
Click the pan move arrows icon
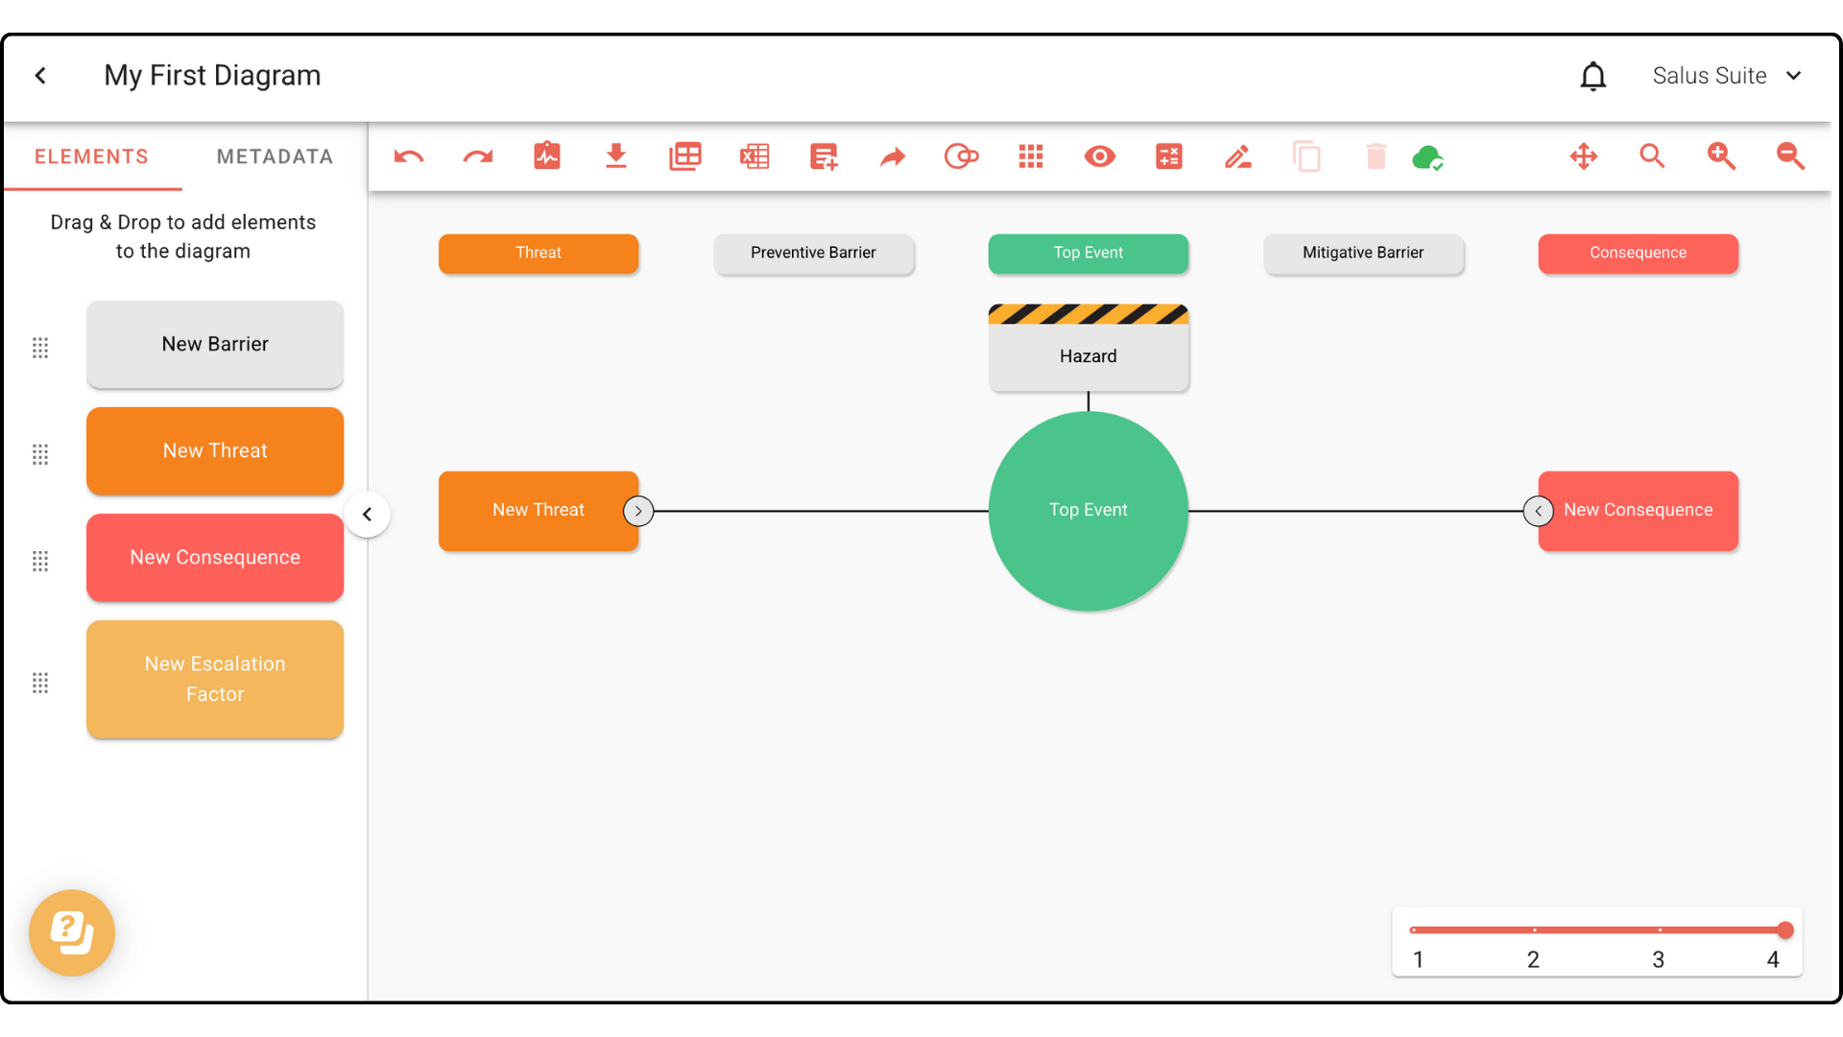coord(1584,157)
